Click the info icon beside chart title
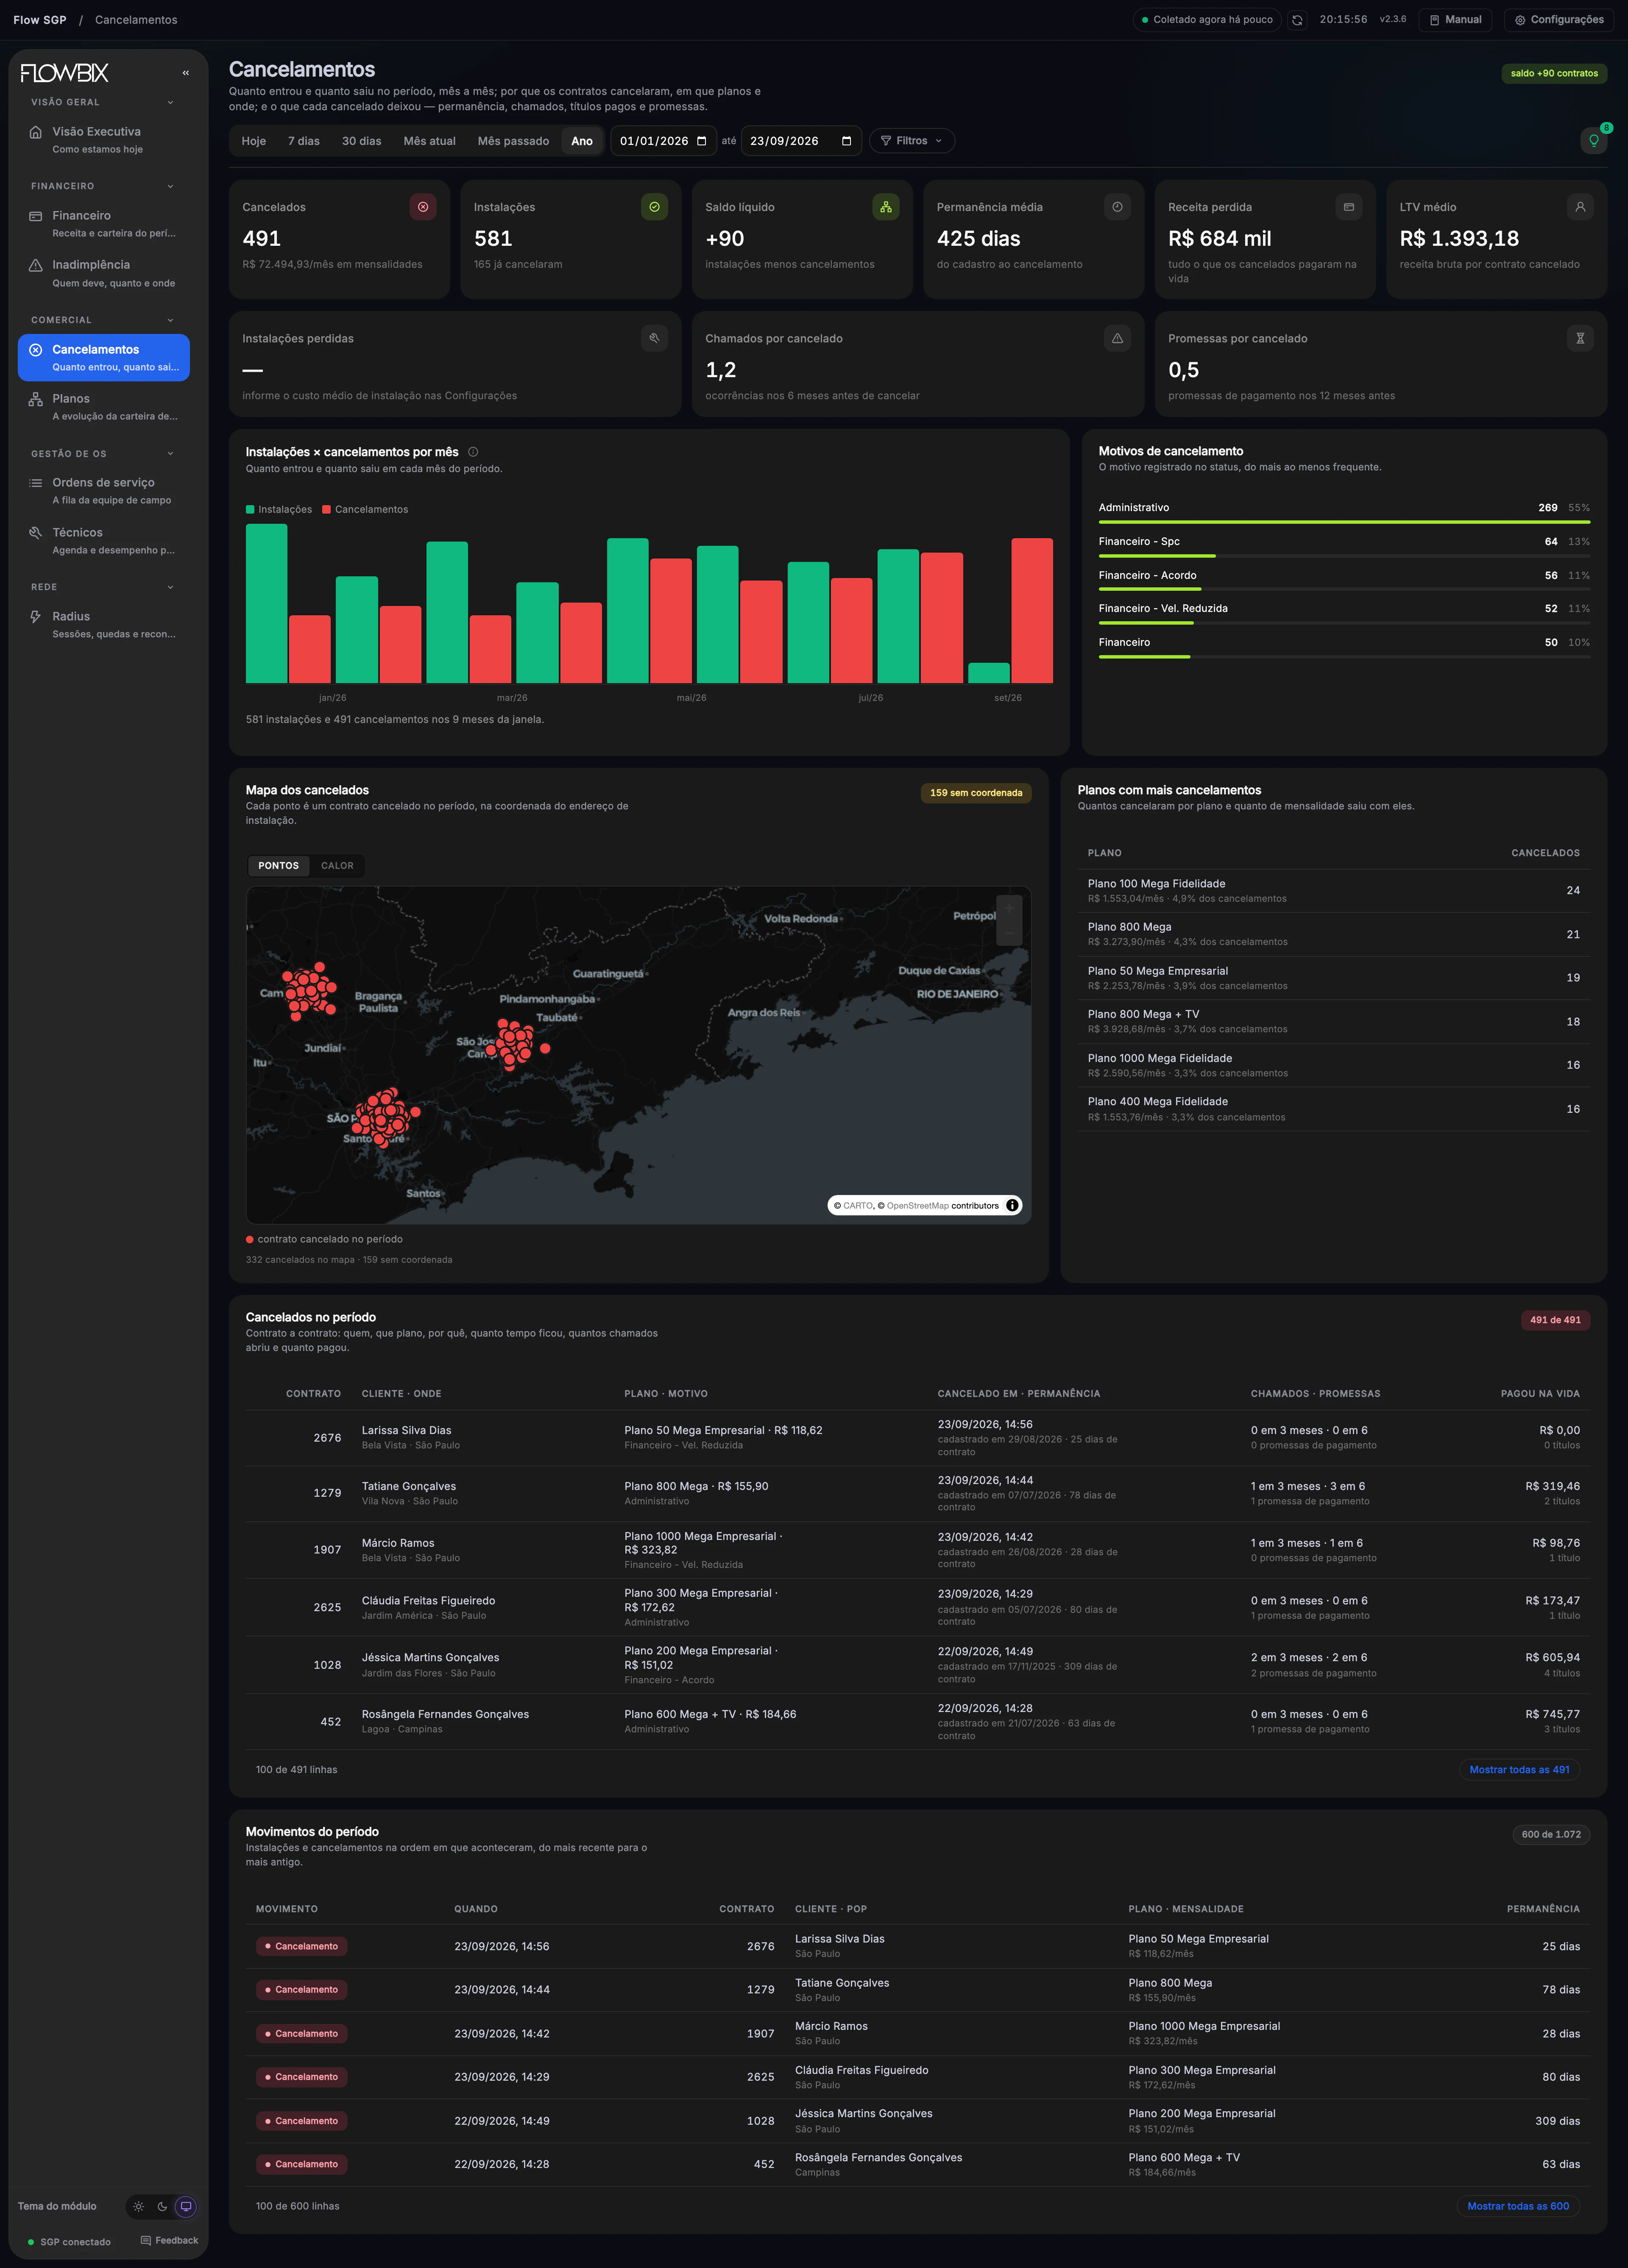 pyautogui.click(x=473, y=452)
